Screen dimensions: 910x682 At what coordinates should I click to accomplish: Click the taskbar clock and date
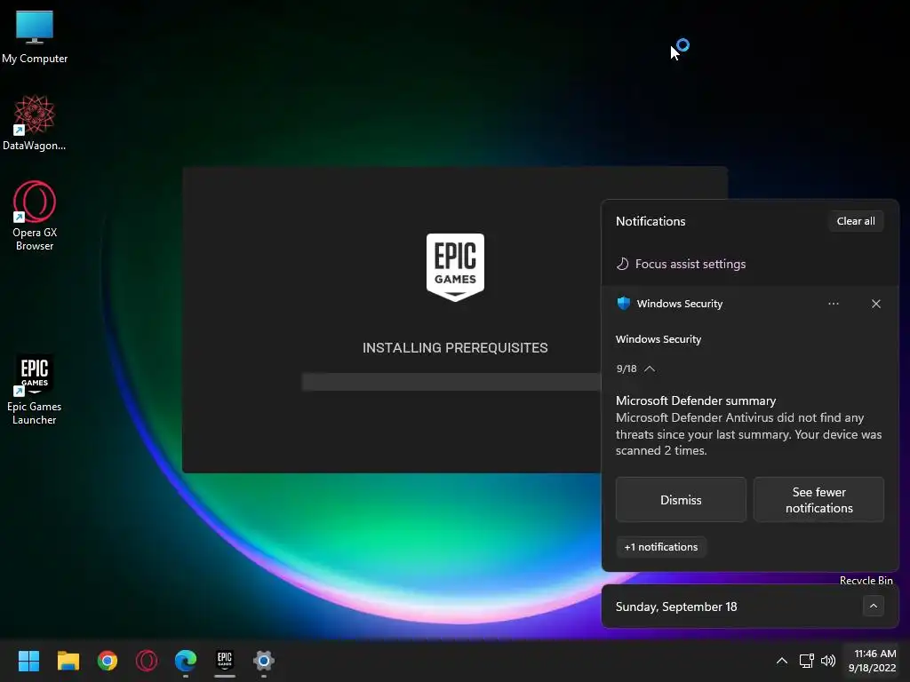coord(873,661)
